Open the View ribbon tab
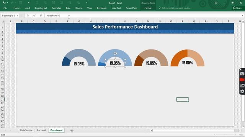245x137 pixels. click(x=90, y=8)
